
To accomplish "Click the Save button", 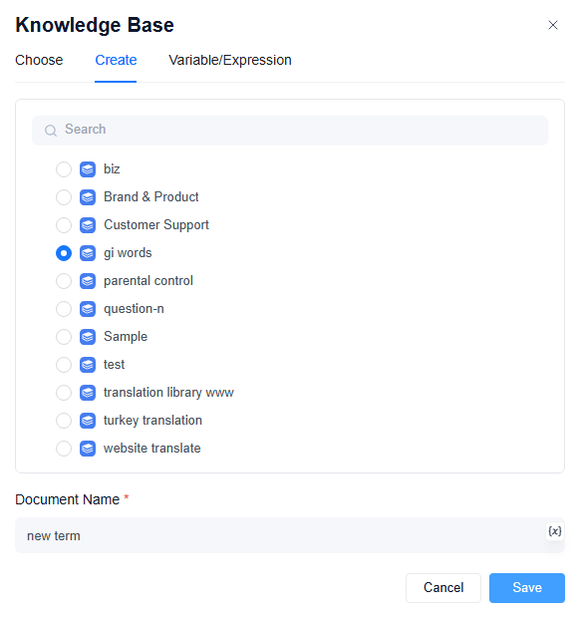I will [527, 588].
